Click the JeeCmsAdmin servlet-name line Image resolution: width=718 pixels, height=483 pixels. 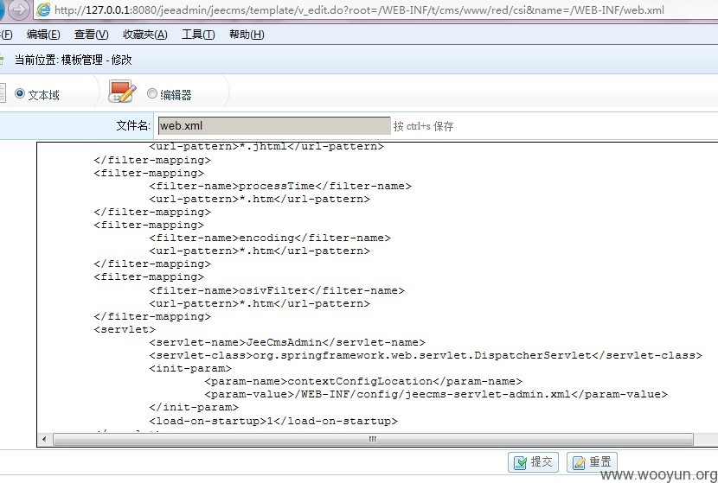(287, 342)
